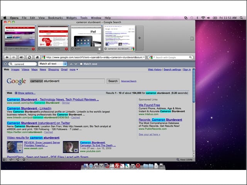The image size is (247, 185).
Task: Open the Match all text dropdown
Action: (x=52, y=64)
